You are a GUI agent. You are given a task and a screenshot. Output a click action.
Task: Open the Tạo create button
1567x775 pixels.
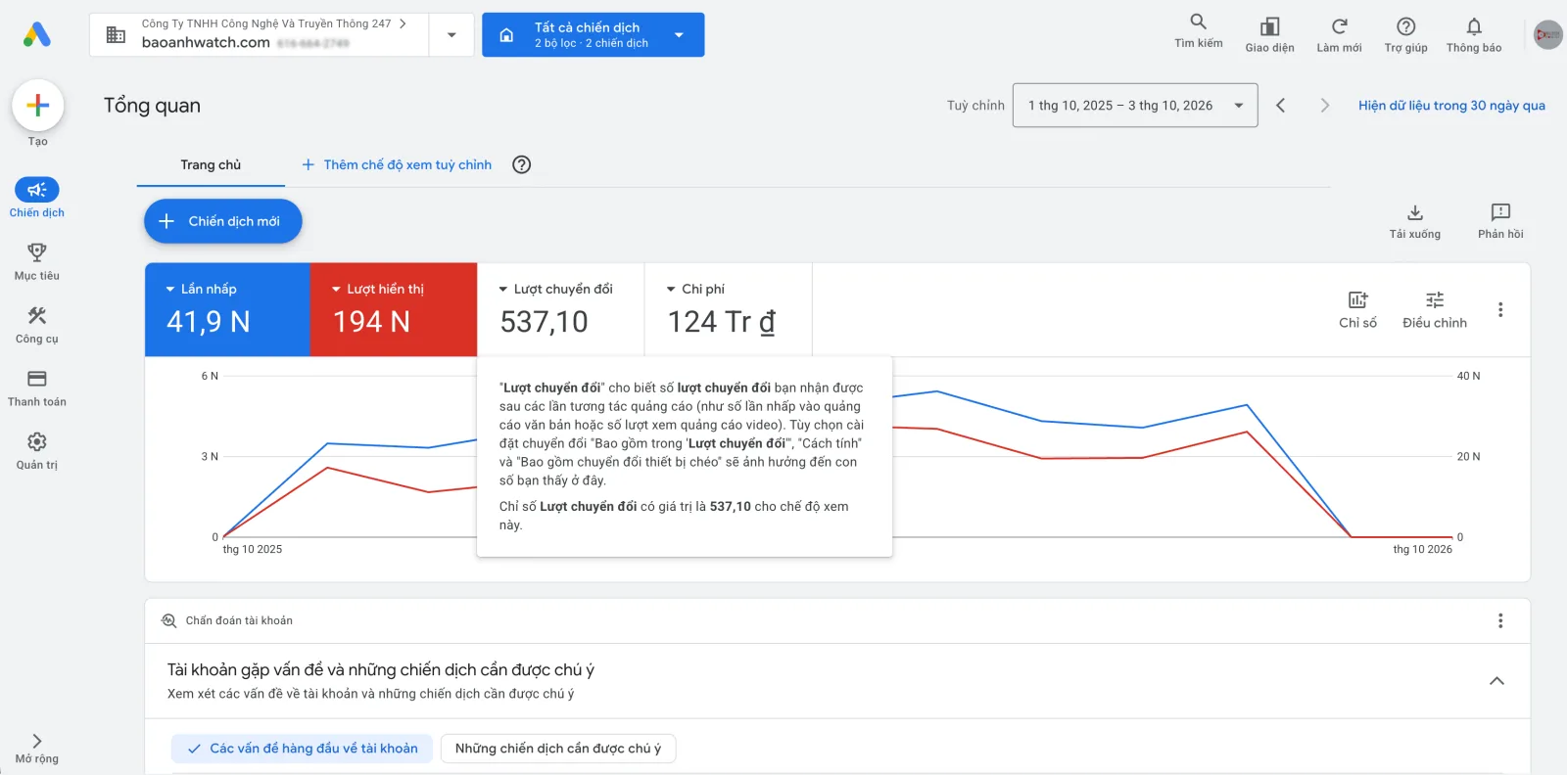tap(37, 106)
